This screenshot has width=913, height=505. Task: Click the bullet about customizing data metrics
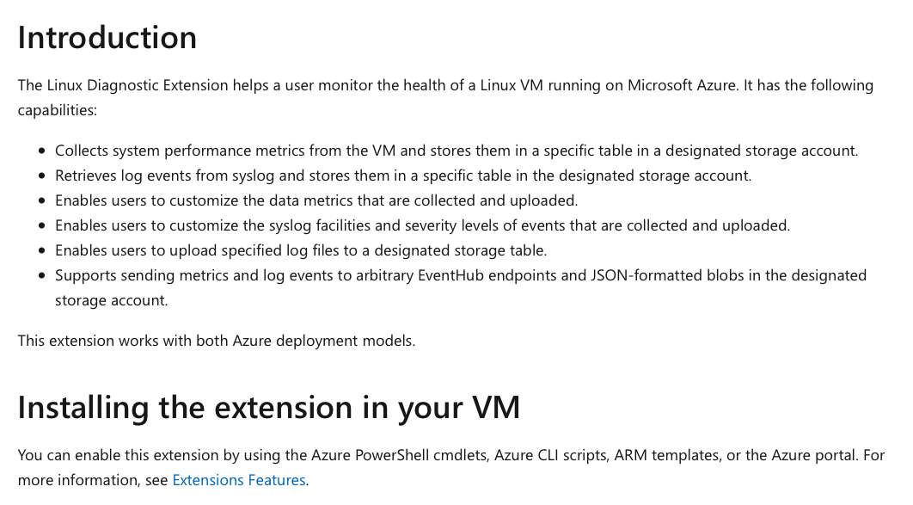tap(316, 200)
